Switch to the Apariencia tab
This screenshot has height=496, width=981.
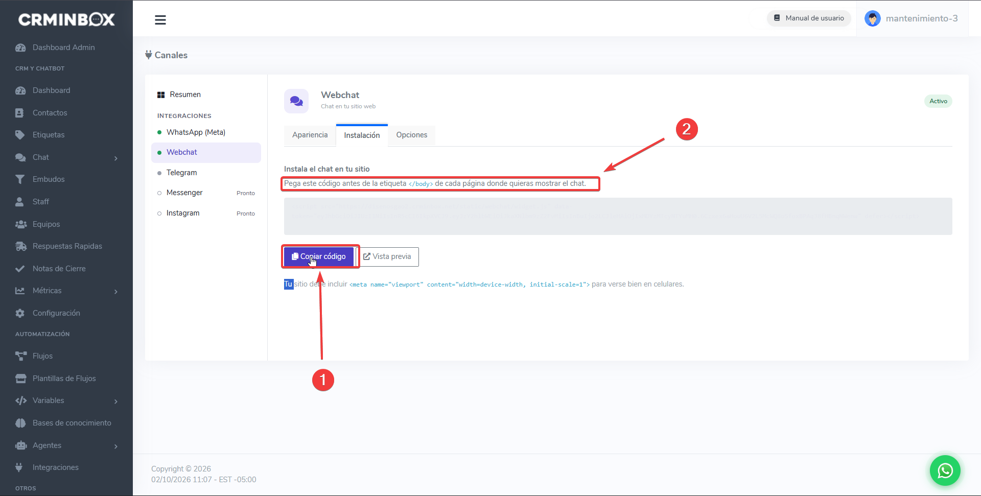(x=310, y=135)
